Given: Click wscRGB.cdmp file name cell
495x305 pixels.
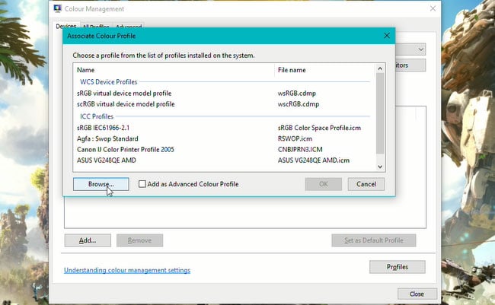Looking at the screenshot, I should pyautogui.click(x=299, y=104).
